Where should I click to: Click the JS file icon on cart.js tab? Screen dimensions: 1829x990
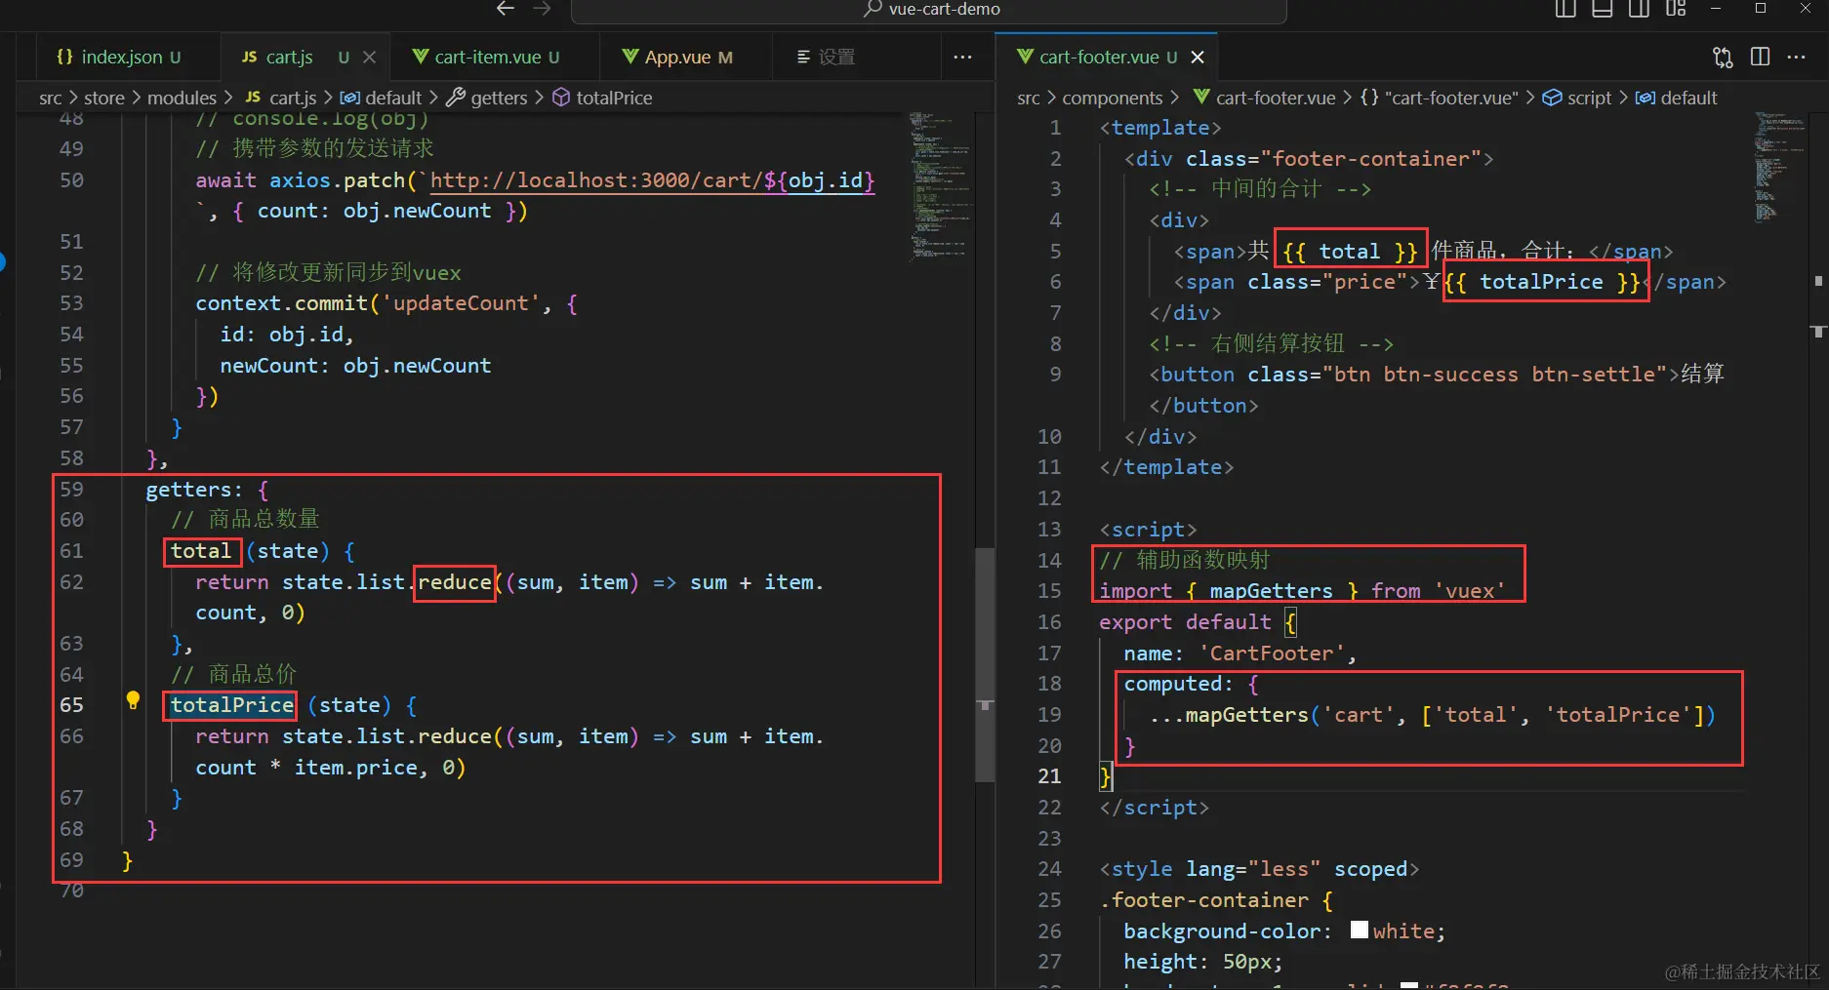click(250, 57)
